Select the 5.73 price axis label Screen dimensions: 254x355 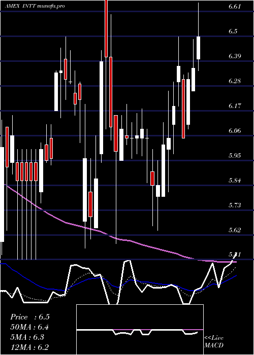click(x=235, y=205)
